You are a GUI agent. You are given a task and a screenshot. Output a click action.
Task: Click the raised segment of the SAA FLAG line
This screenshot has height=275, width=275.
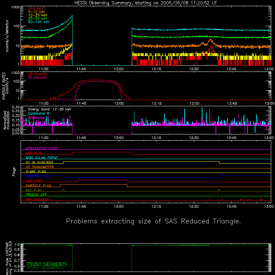pos(102,180)
